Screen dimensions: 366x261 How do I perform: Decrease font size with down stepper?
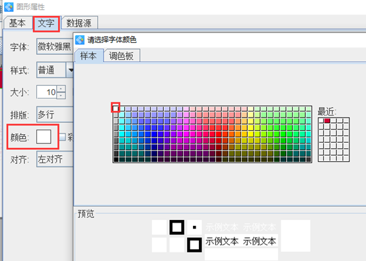(61, 95)
